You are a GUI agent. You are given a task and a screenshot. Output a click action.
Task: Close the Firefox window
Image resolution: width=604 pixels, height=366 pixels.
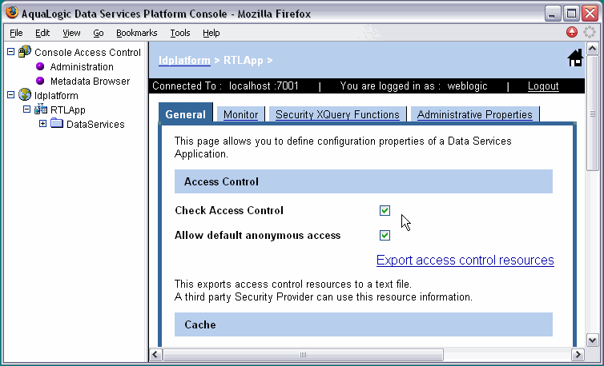[x=590, y=14]
